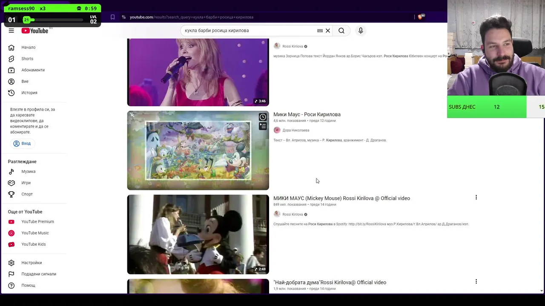
Task: Open title МИКИ МАУС (Mickey Mouse) Rossi Kirilova
Action: click(341, 198)
